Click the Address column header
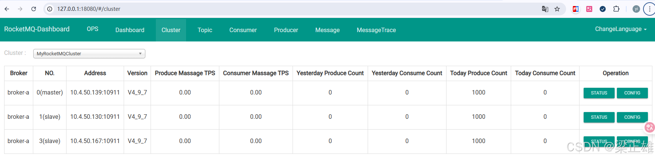Image resolution: width=655 pixels, height=158 pixels. tap(95, 73)
